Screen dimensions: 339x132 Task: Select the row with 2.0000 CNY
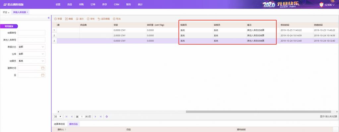coord(195,36)
